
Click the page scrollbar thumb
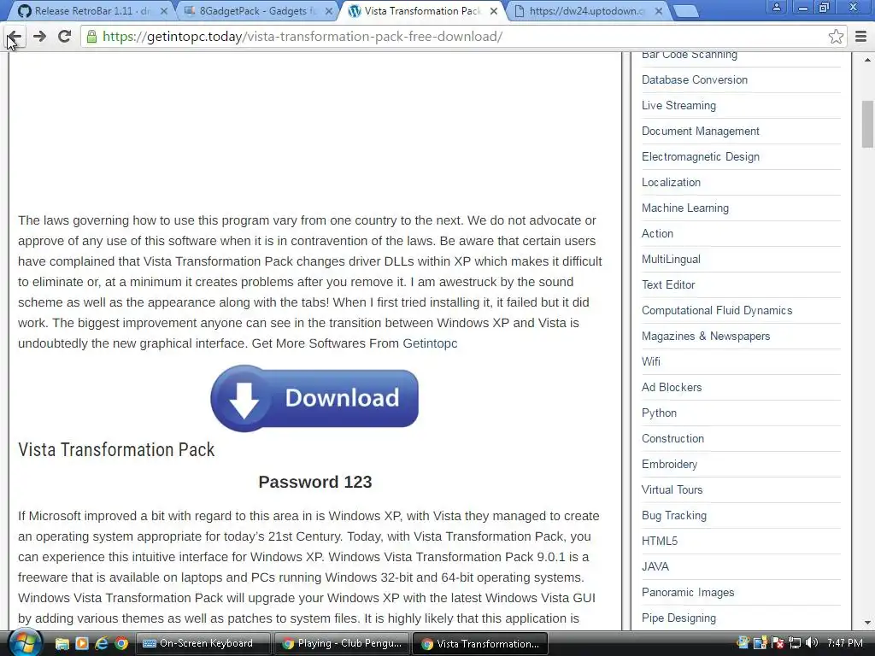point(868,124)
